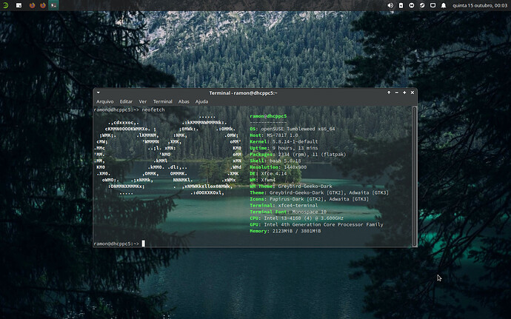Switch to the second Firefox window in the panel

click(43, 5)
